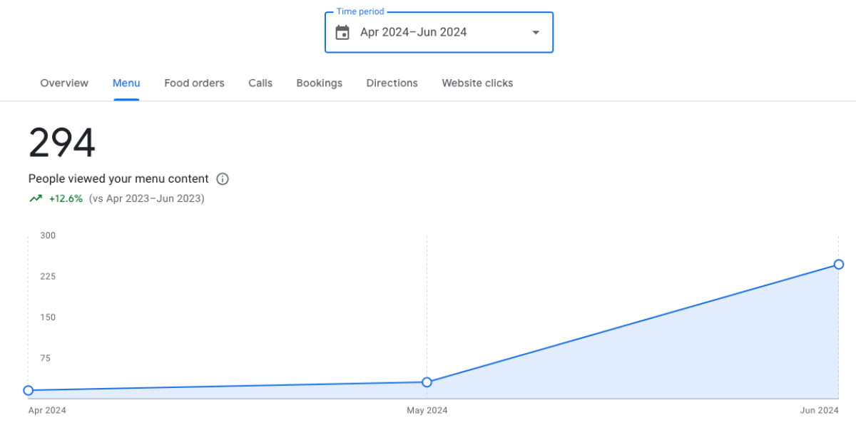Click the info icon beside menu content label
The image size is (856, 428).
click(223, 179)
